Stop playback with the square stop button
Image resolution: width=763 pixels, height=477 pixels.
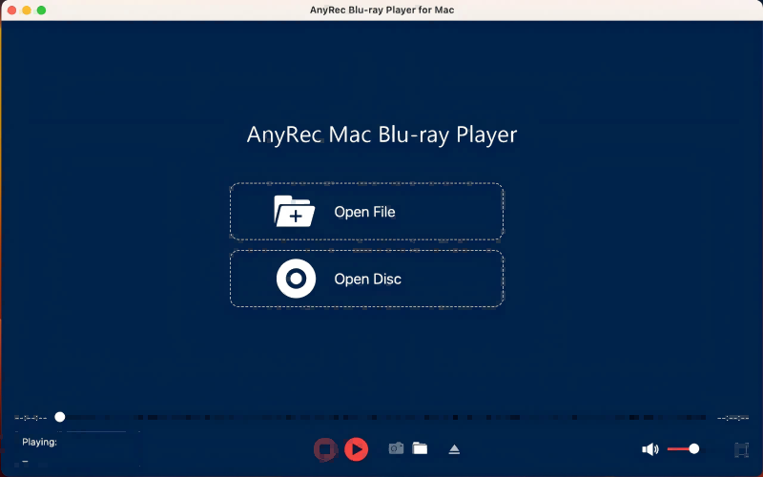click(x=325, y=448)
